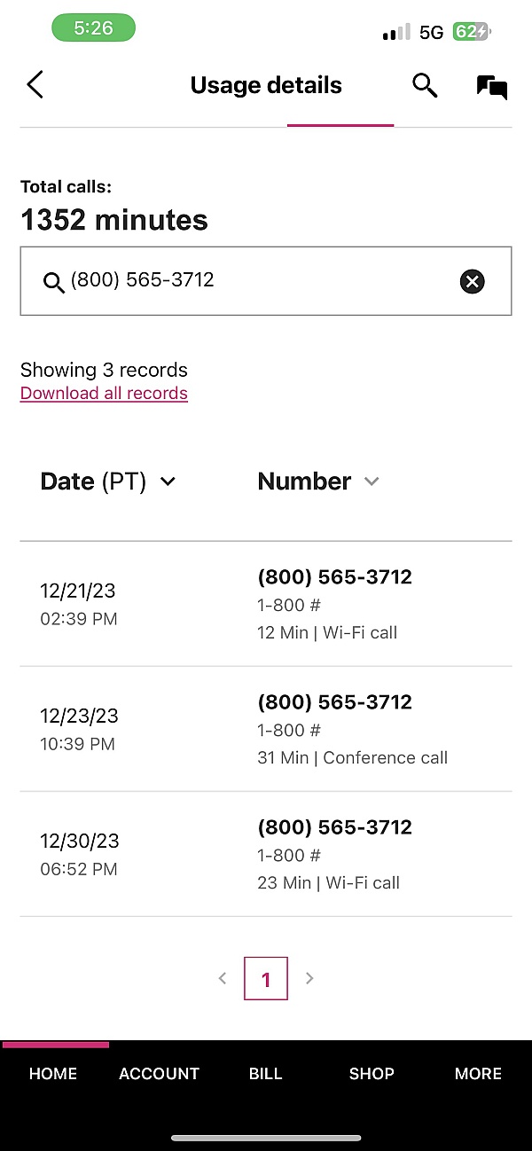Switch to the HOME tab

tap(53, 1074)
